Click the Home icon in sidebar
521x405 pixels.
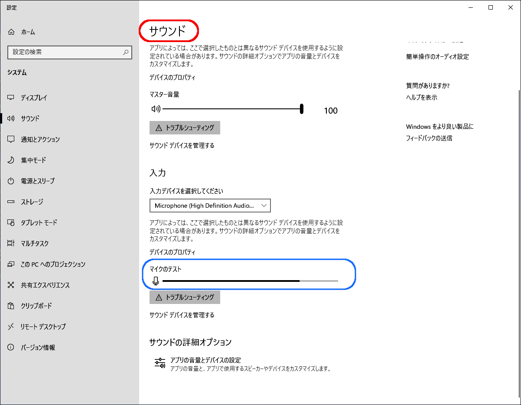click(x=11, y=32)
